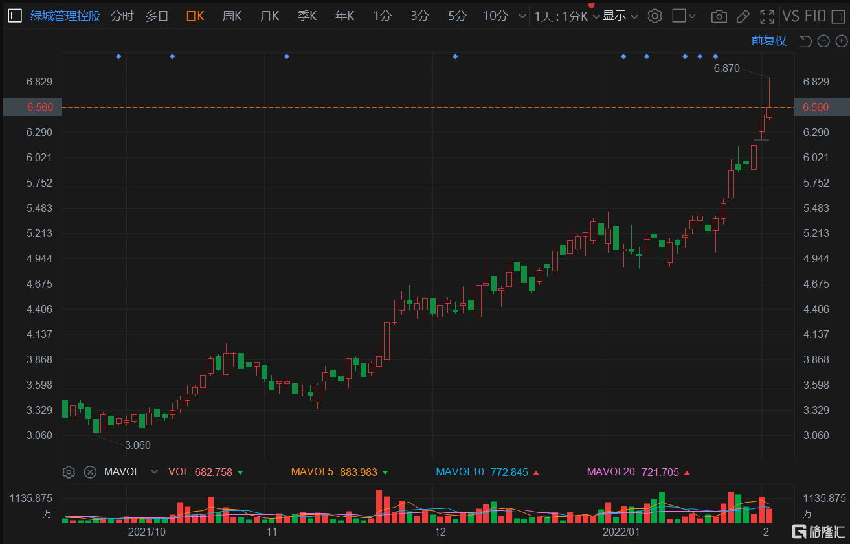Click the 前复权 adjustment link
This screenshot has width=850, height=544.
coord(768,41)
